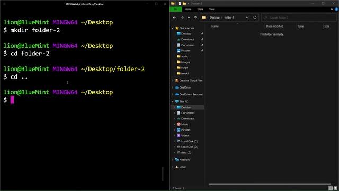
Task: Switch to large icons view layout
Action: 335,188
